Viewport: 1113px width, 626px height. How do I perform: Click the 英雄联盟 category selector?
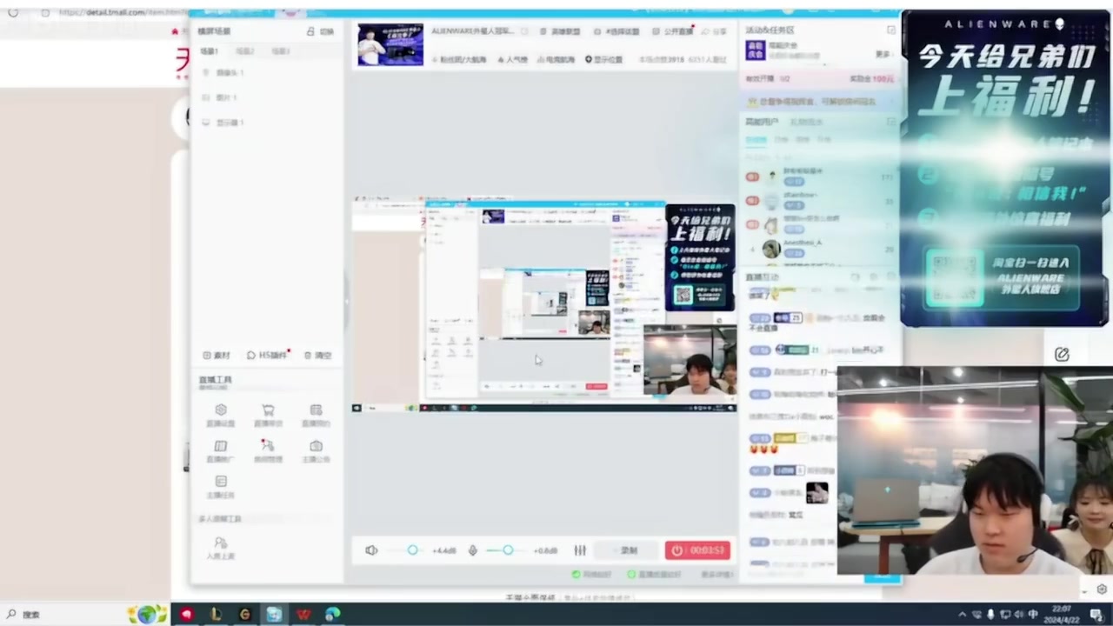pyautogui.click(x=560, y=31)
